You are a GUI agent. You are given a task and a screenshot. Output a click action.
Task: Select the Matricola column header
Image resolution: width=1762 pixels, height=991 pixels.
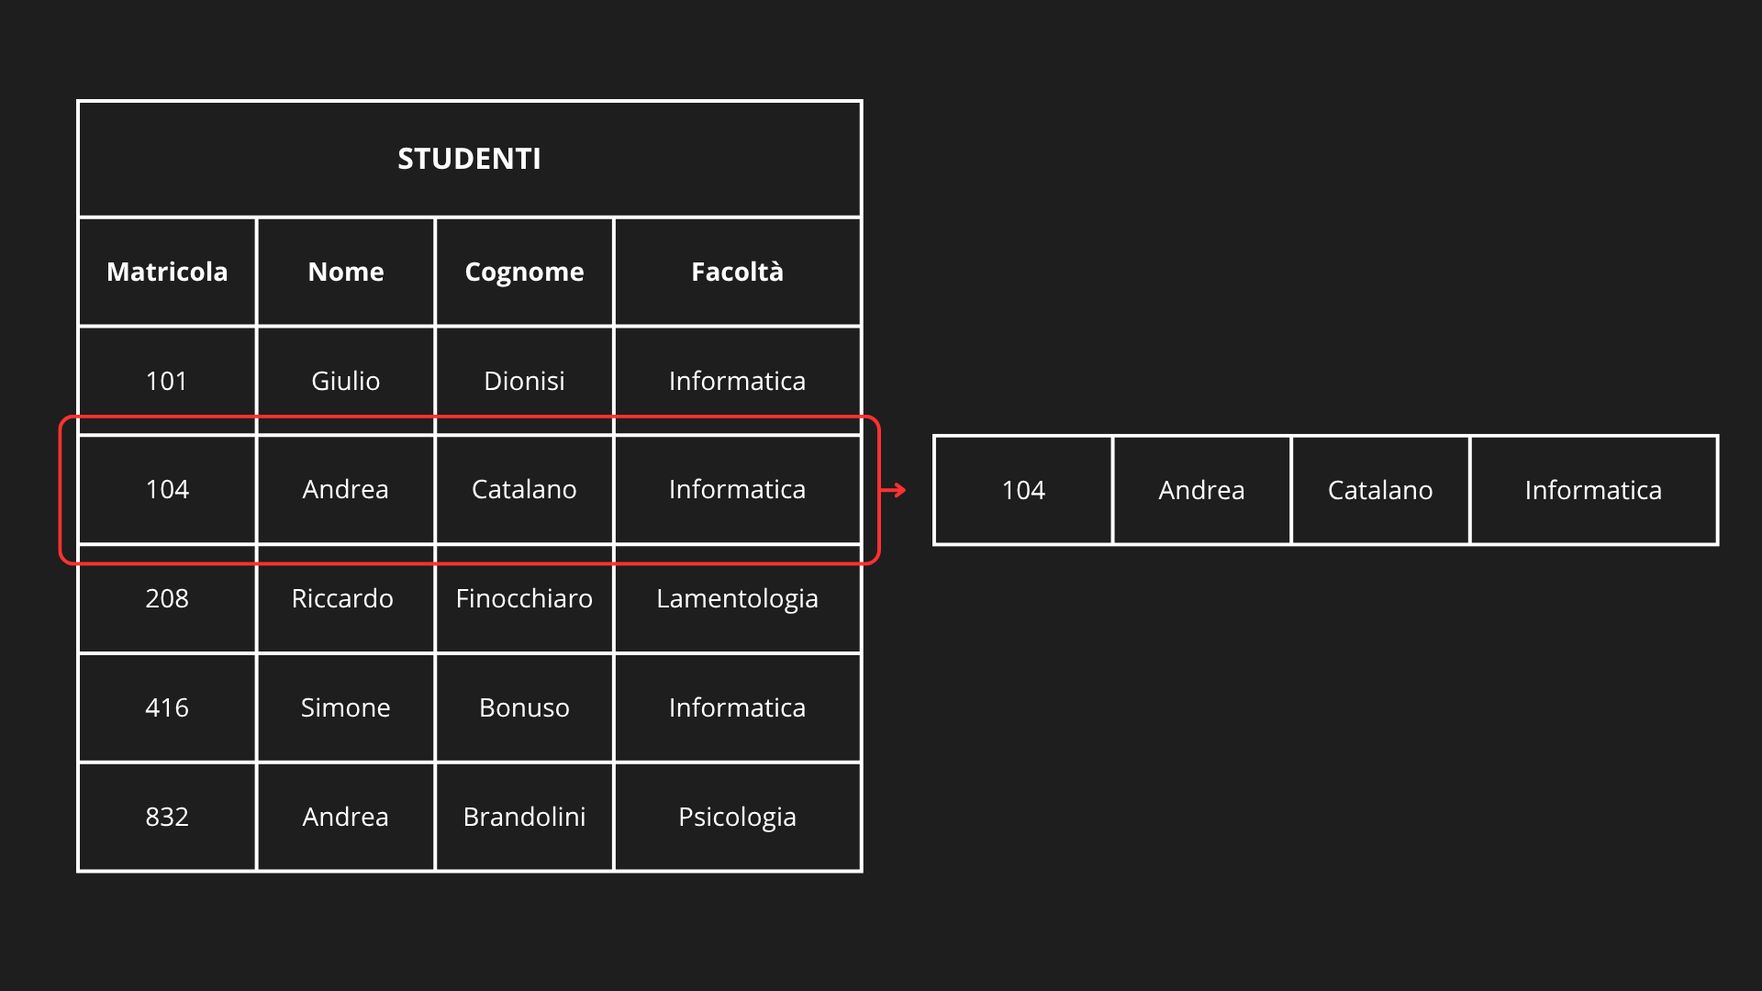[167, 272]
